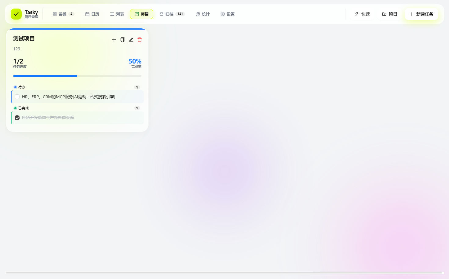Check the HR、ERP、CRM task checkbox

click(17, 97)
